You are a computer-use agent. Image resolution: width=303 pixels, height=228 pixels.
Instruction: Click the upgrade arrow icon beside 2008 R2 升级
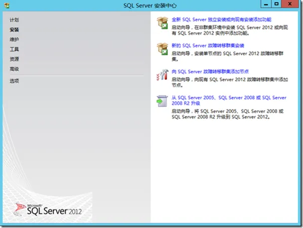[x=162, y=101]
